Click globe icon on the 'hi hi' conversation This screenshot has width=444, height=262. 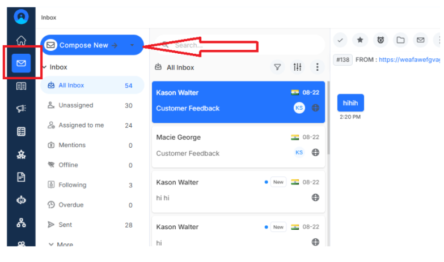coord(315,197)
